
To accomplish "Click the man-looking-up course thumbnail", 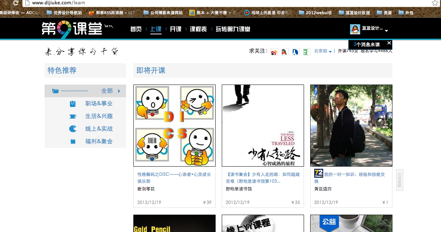I will coord(351,125).
